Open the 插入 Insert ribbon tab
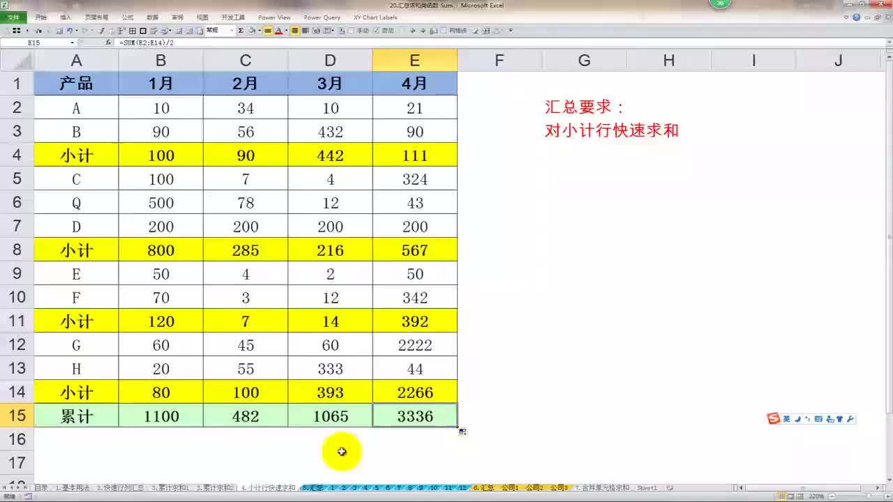893x502 pixels. pos(66,17)
